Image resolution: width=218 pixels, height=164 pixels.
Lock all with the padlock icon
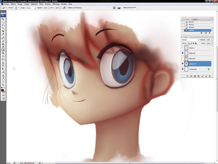point(196,43)
